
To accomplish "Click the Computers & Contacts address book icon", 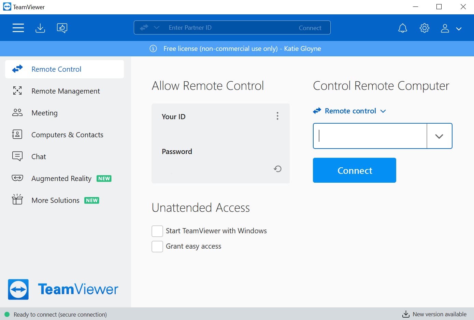I will [17, 134].
